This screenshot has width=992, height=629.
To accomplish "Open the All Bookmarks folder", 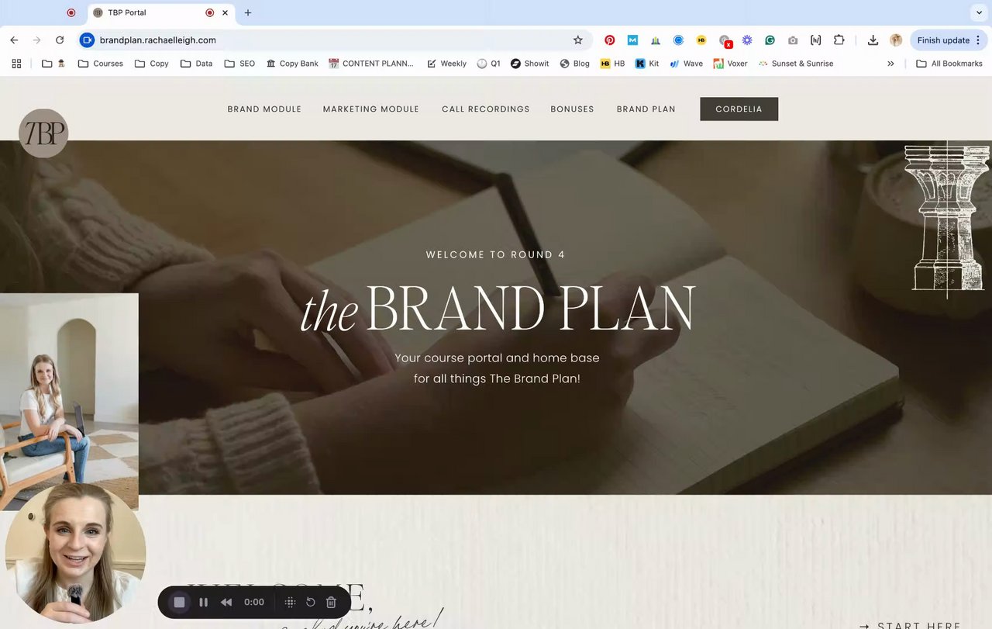I will pyautogui.click(x=949, y=64).
